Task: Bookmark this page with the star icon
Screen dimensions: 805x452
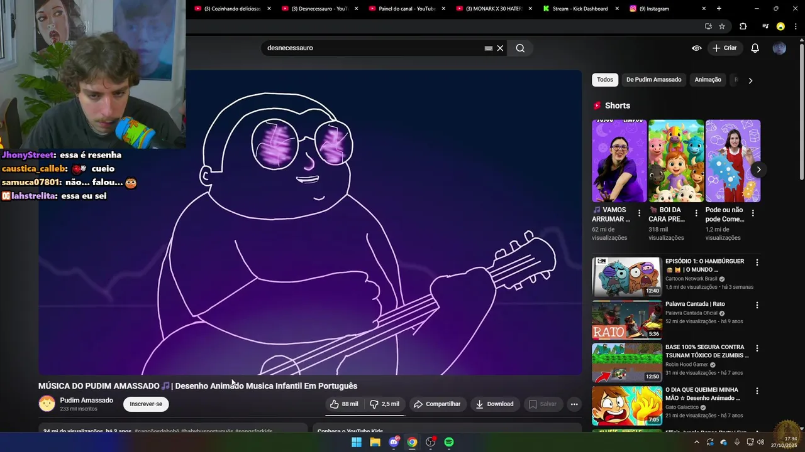Action: (722, 26)
